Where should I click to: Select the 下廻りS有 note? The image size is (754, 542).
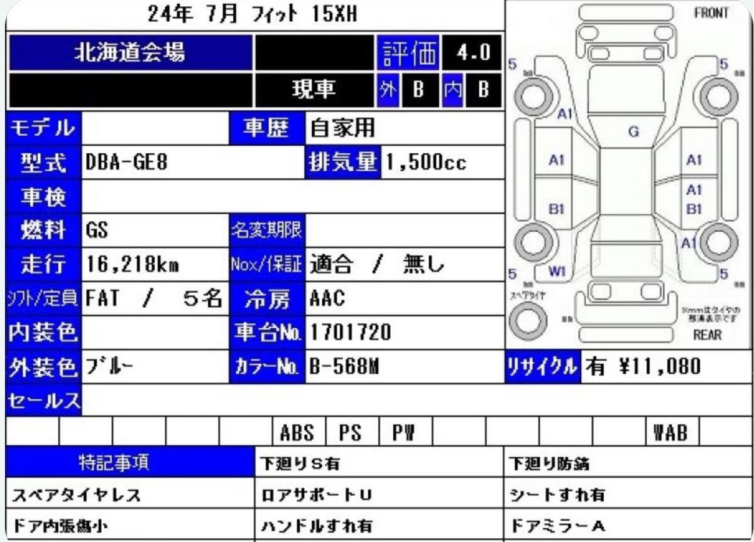click(x=300, y=464)
